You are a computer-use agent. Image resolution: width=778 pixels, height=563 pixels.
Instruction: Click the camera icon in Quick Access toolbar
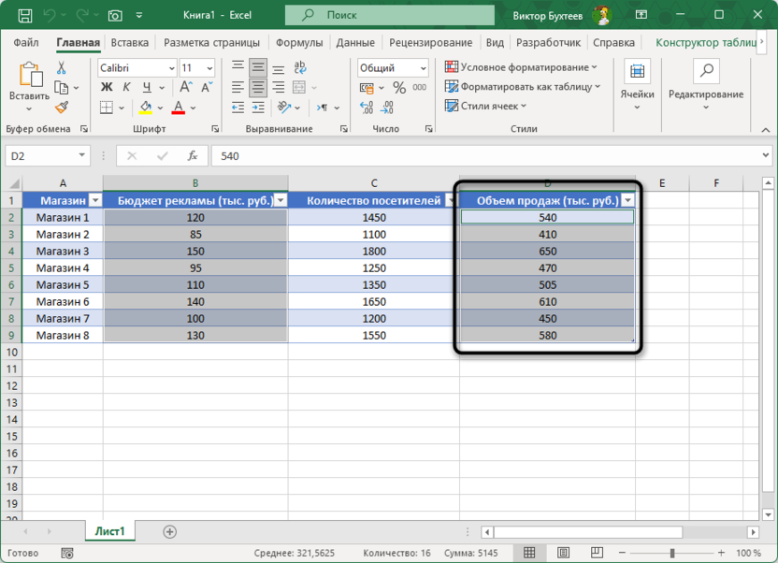click(115, 16)
